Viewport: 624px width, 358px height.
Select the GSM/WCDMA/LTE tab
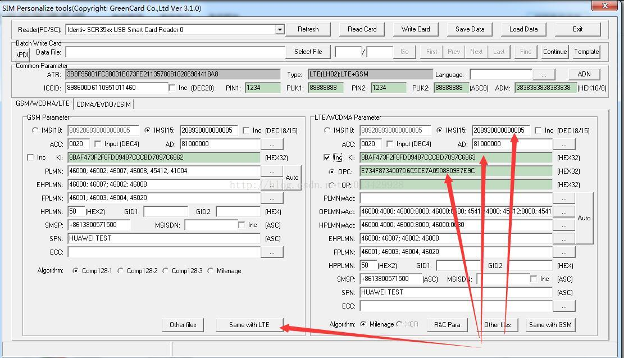coord(43,104)
